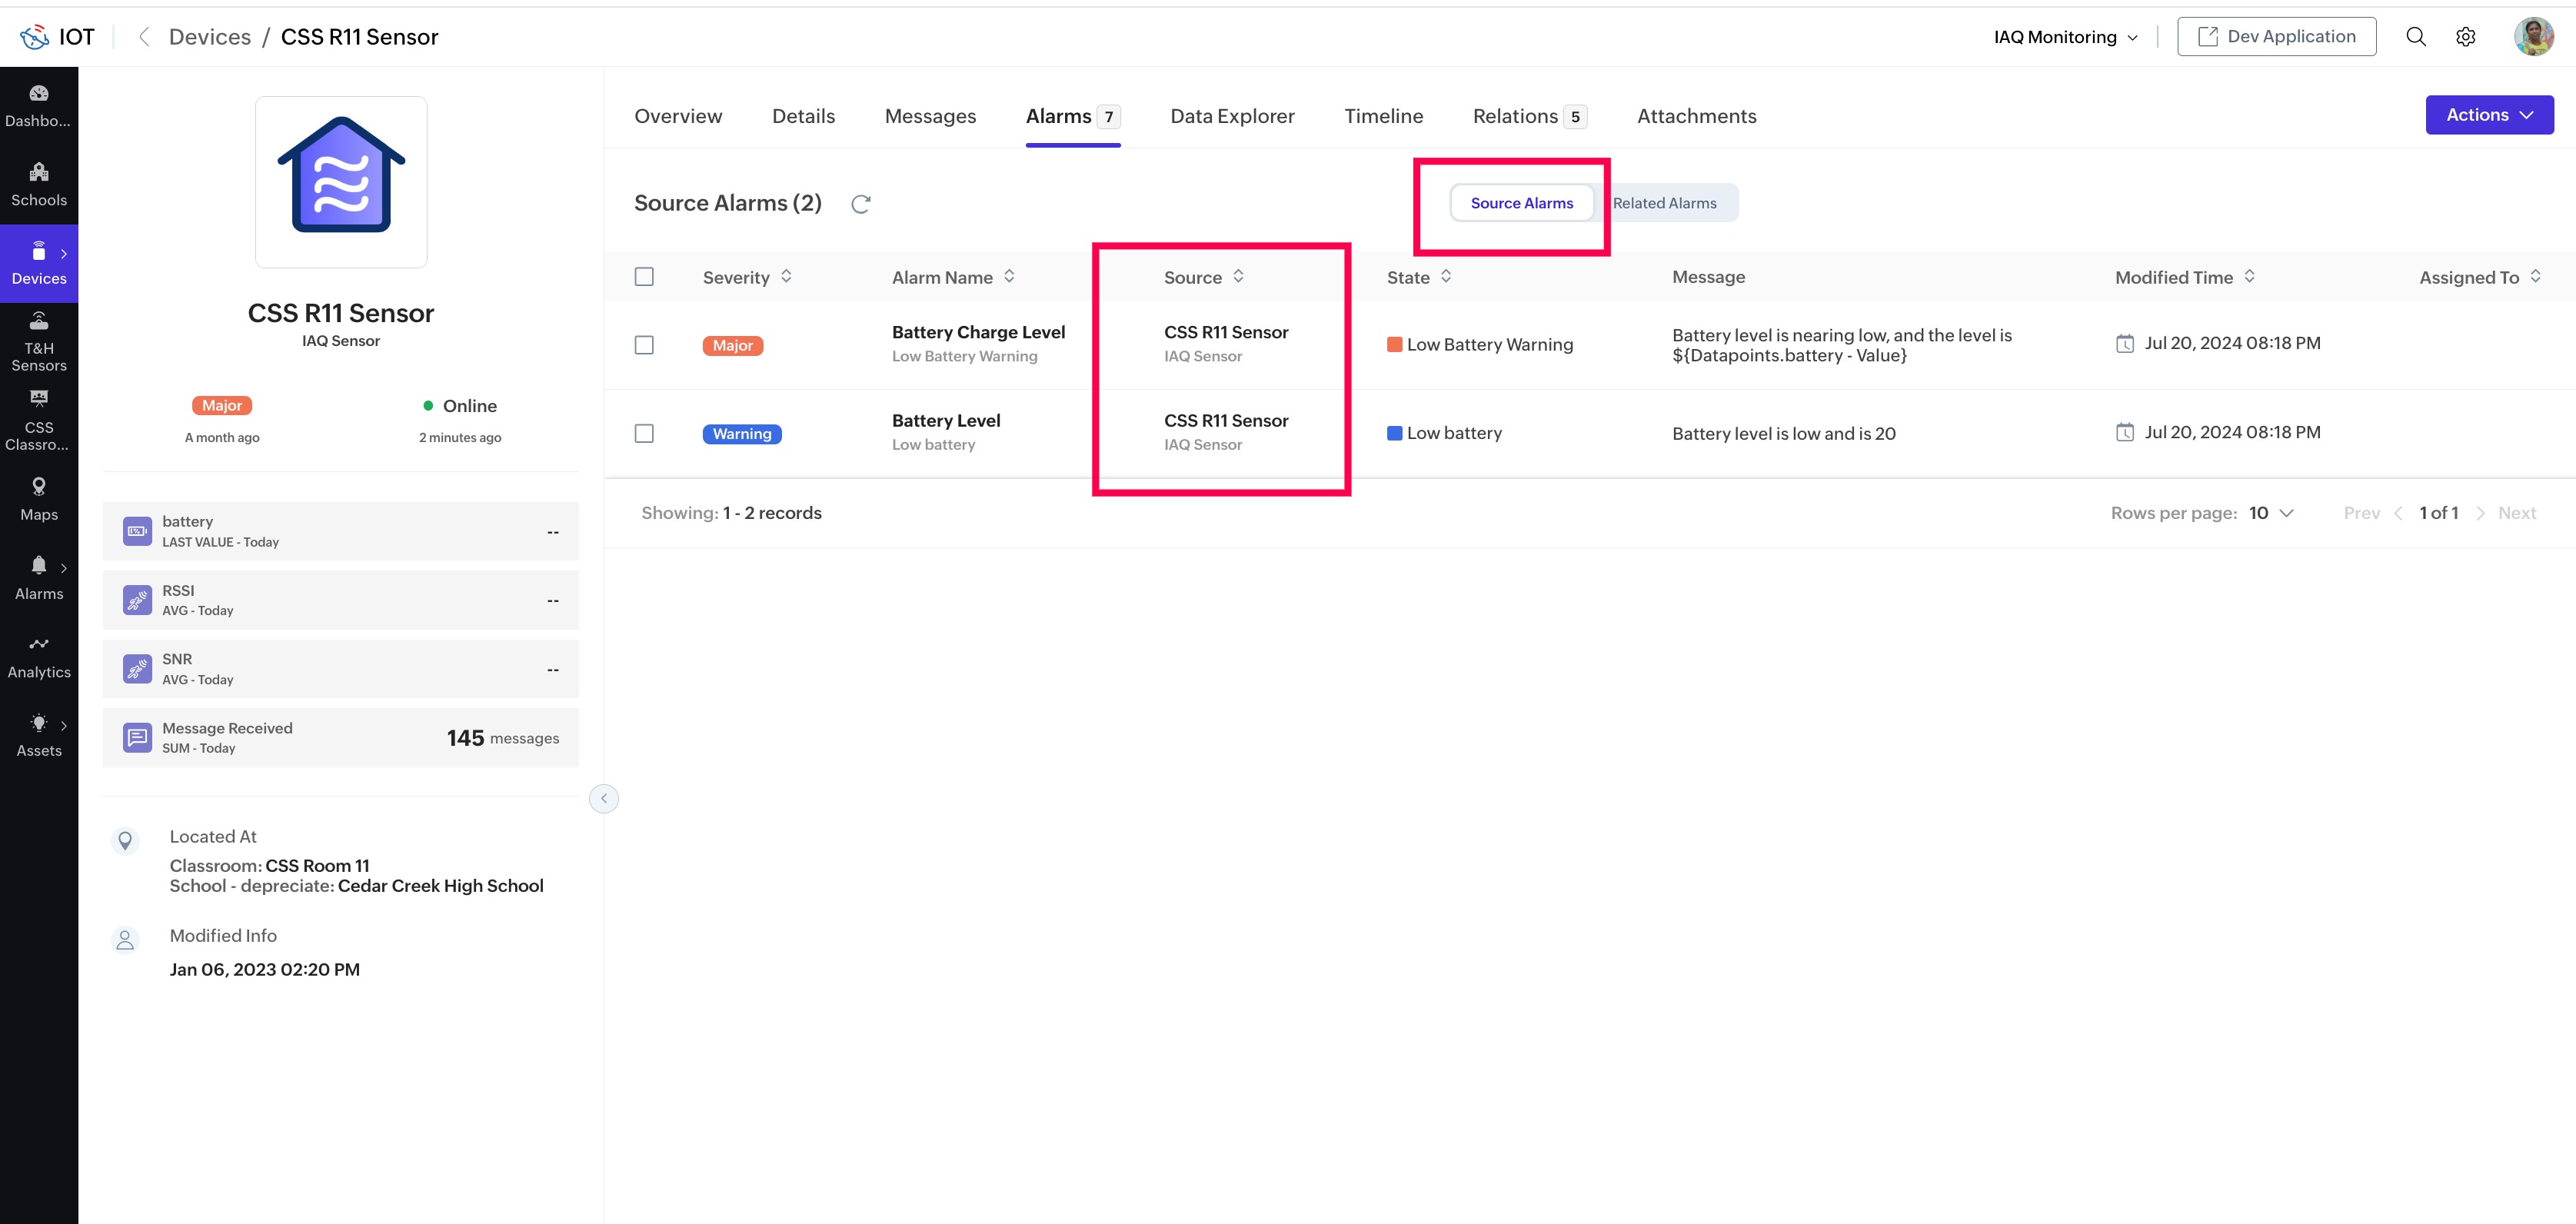Collapse the device info side panel
The height and width of the screenshot is (1224, 2576).
coord(604,798)
